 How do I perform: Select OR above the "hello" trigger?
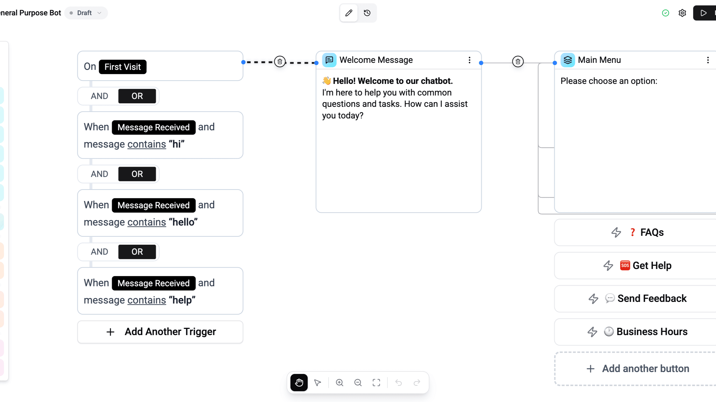tap(137, 174)
